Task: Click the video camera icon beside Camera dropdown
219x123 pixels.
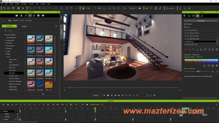Action: [140, 8]
